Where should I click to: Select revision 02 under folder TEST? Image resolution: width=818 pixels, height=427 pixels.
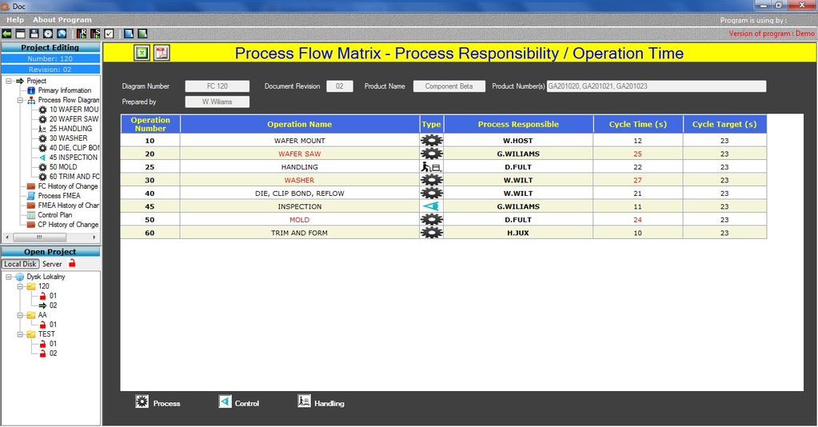point(54,353)
